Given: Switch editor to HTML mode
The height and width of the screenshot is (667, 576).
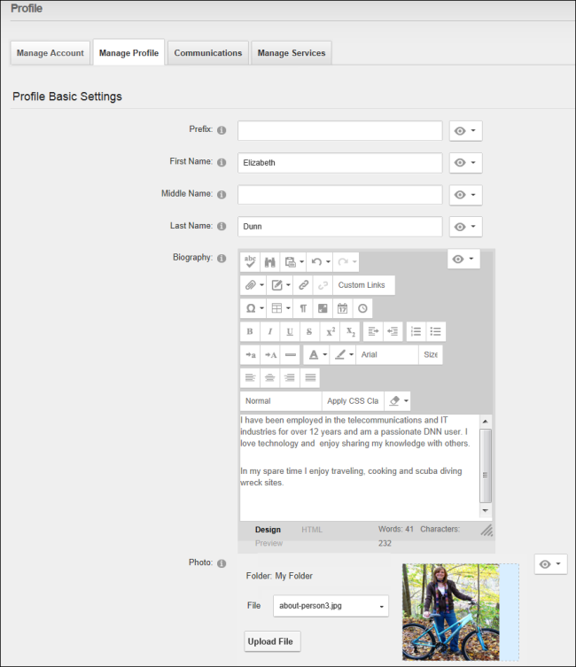Looking at the screenshot, I should 312,530.
